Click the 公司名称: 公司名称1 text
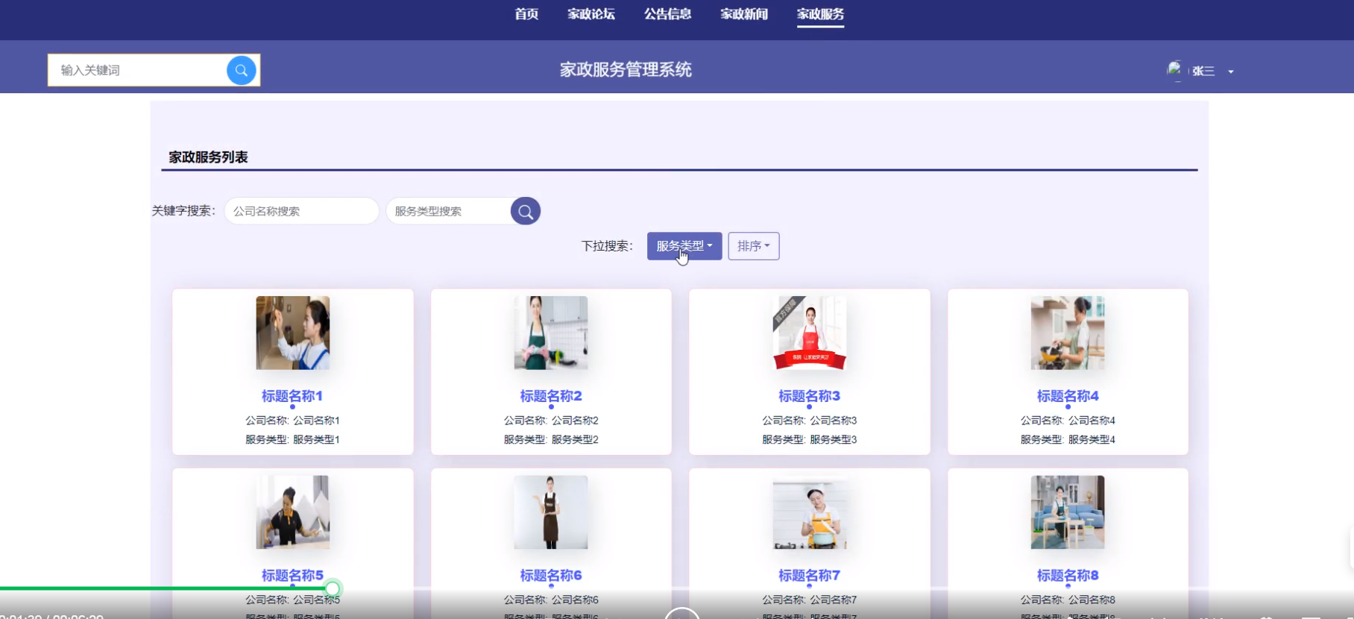 [292, 421]
